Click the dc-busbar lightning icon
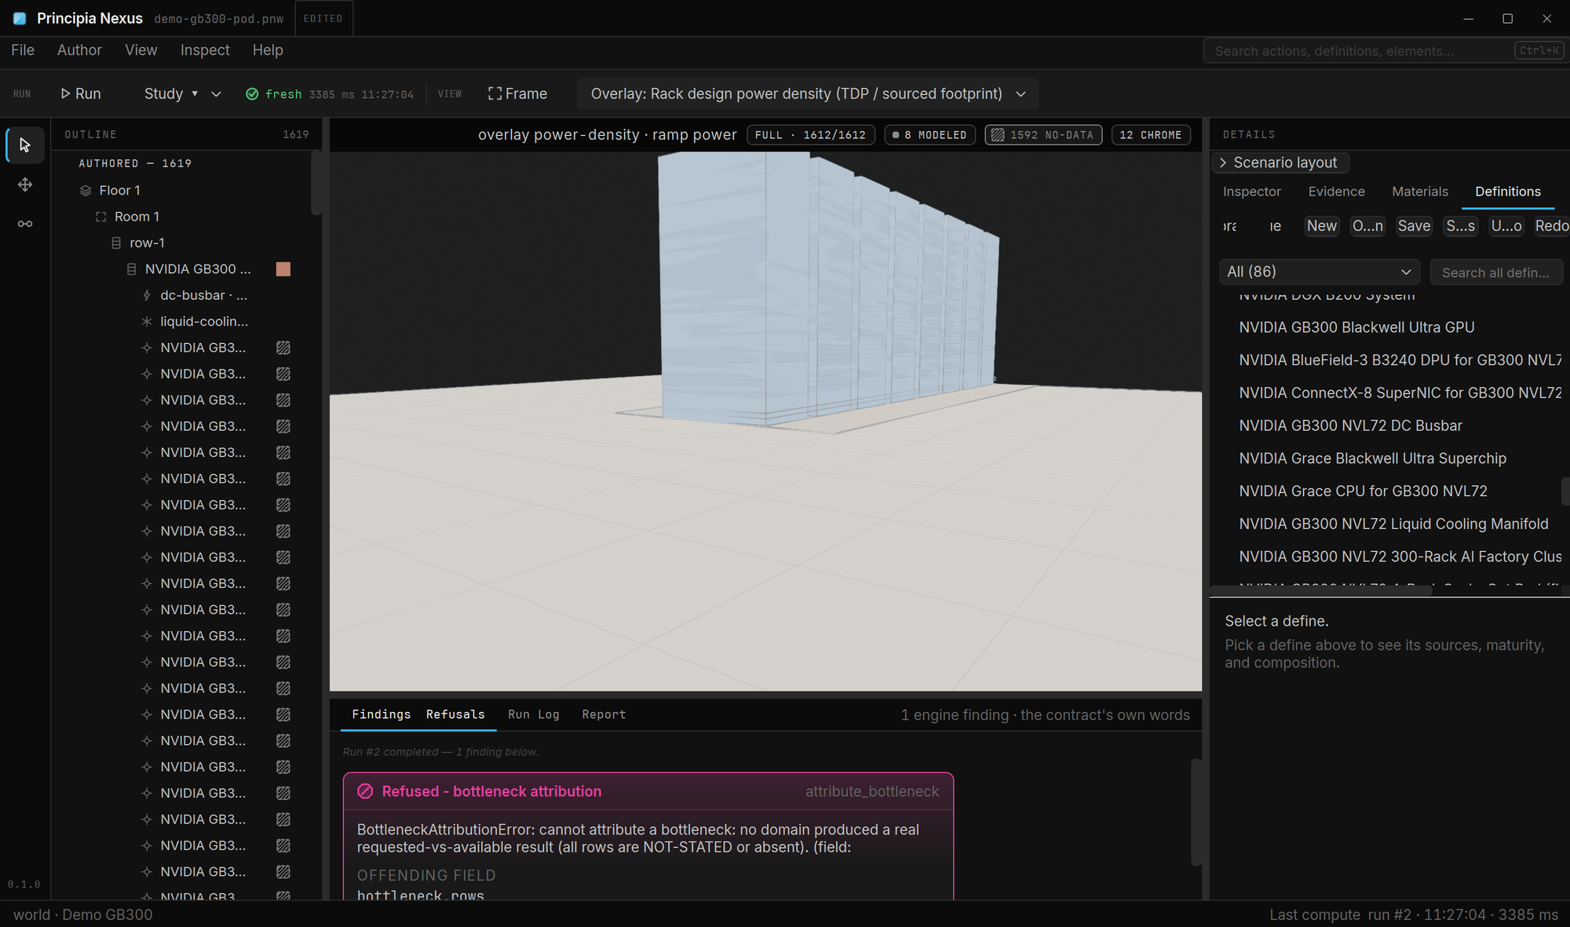The height and width of the screenshot is (927, 1570). pos(147,296)
